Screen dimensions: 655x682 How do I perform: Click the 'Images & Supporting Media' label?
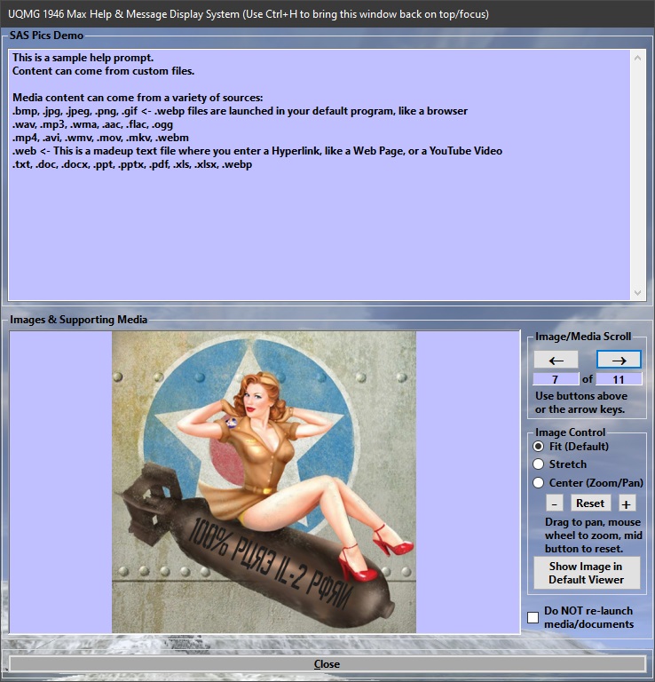coord(79,320)
